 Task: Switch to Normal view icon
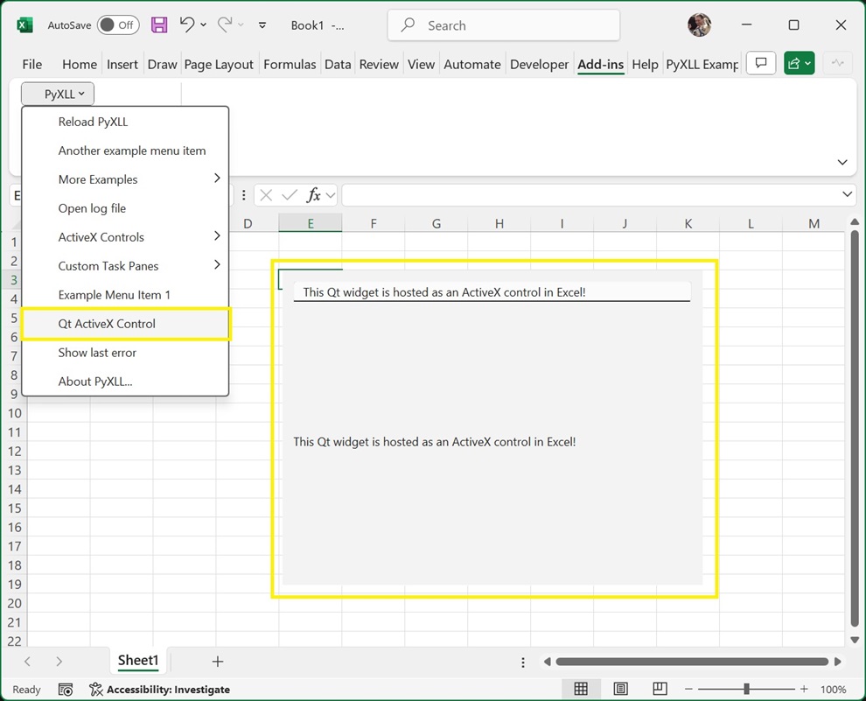tap(581, 689)
